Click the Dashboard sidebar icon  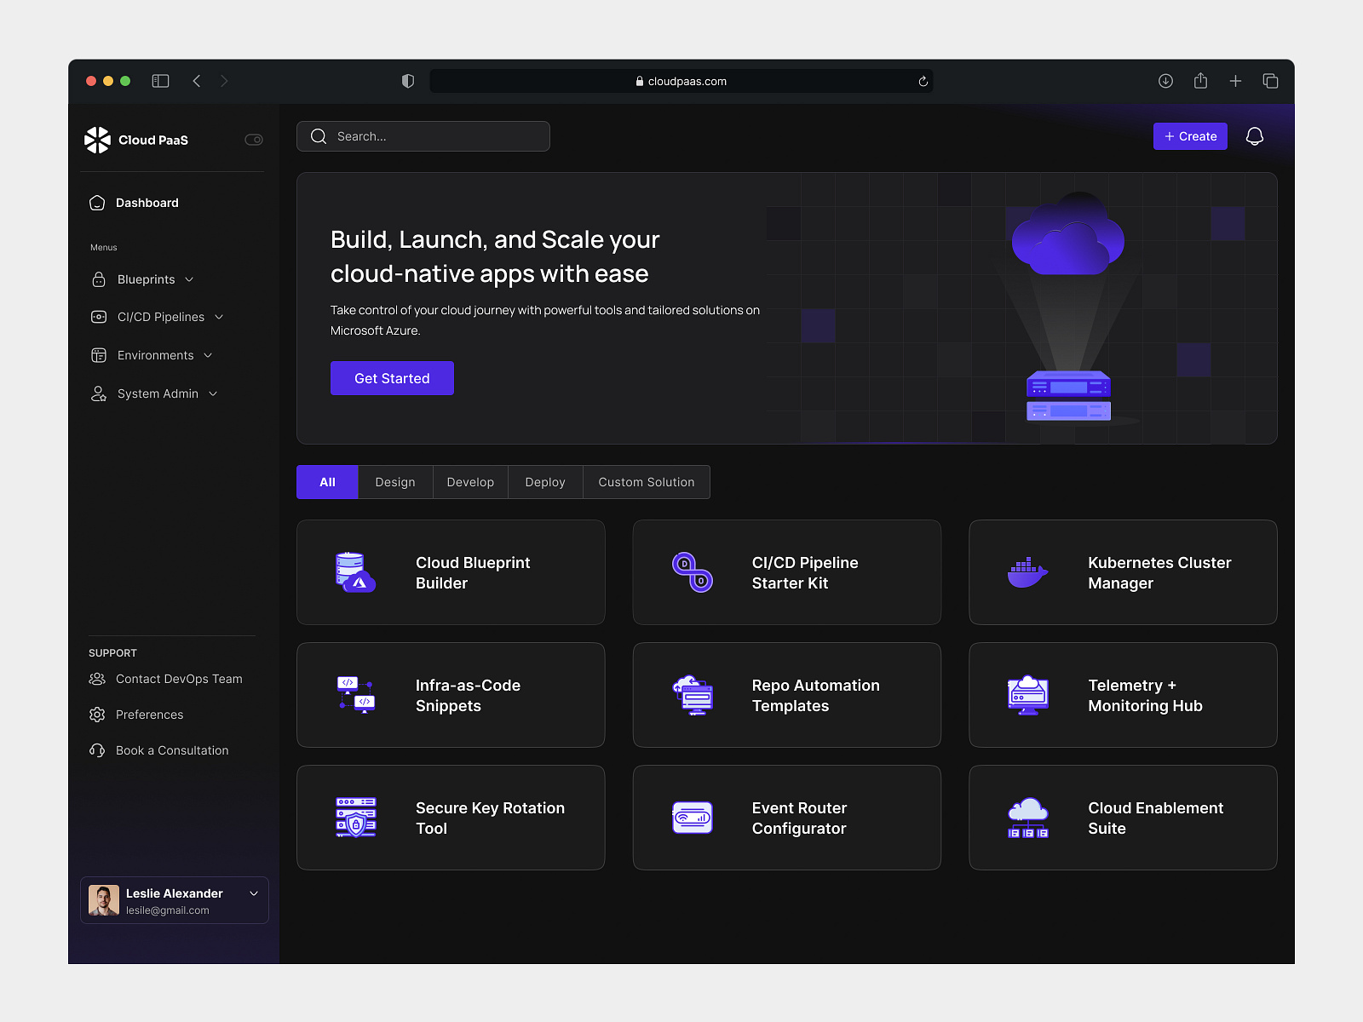98,203
